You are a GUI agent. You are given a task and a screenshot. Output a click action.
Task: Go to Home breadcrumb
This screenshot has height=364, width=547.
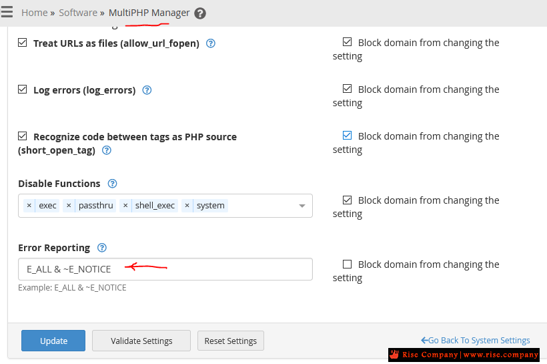point(34,13)
